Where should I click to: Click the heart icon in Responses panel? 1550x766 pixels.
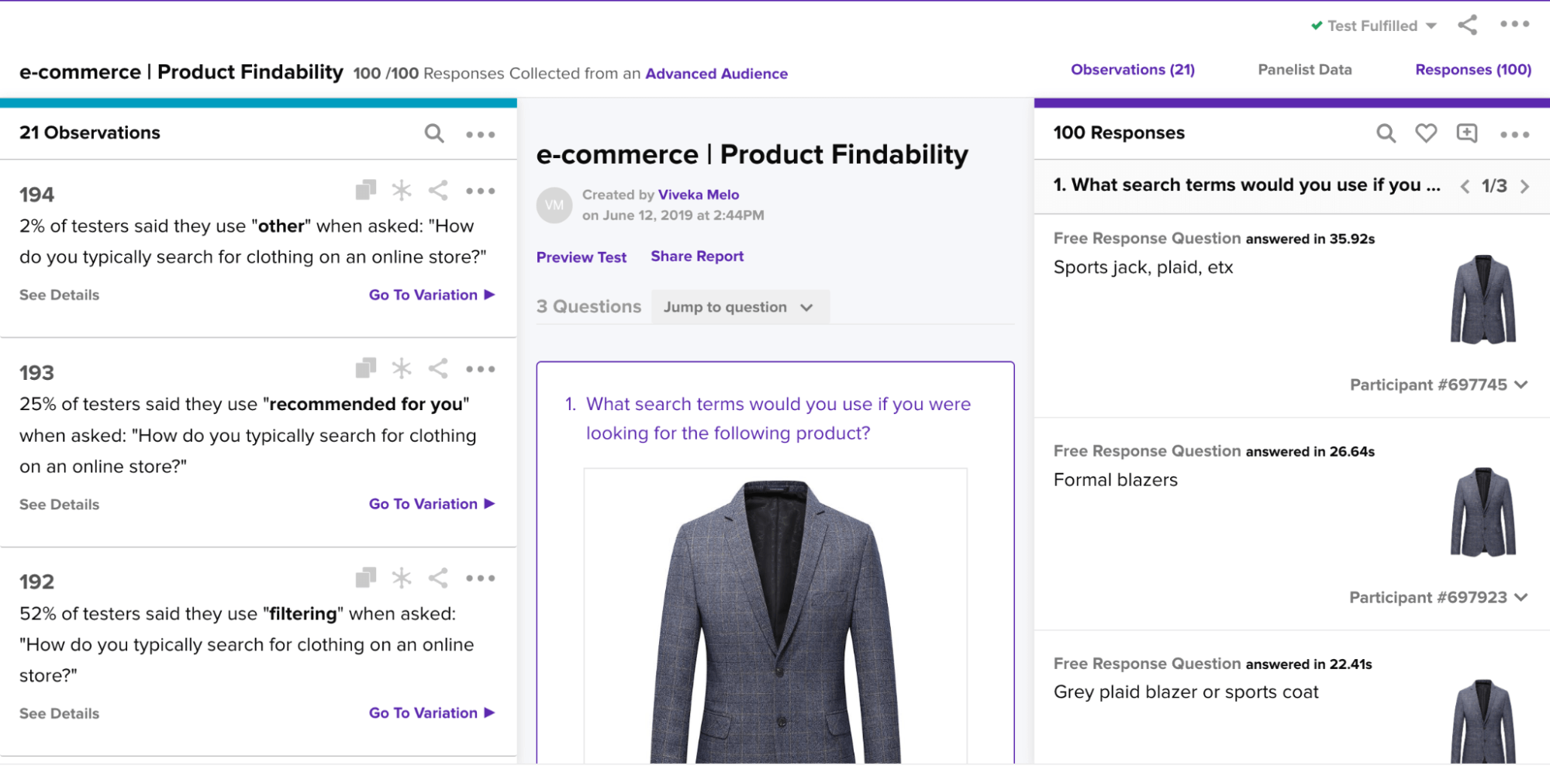coord(1426,133)
